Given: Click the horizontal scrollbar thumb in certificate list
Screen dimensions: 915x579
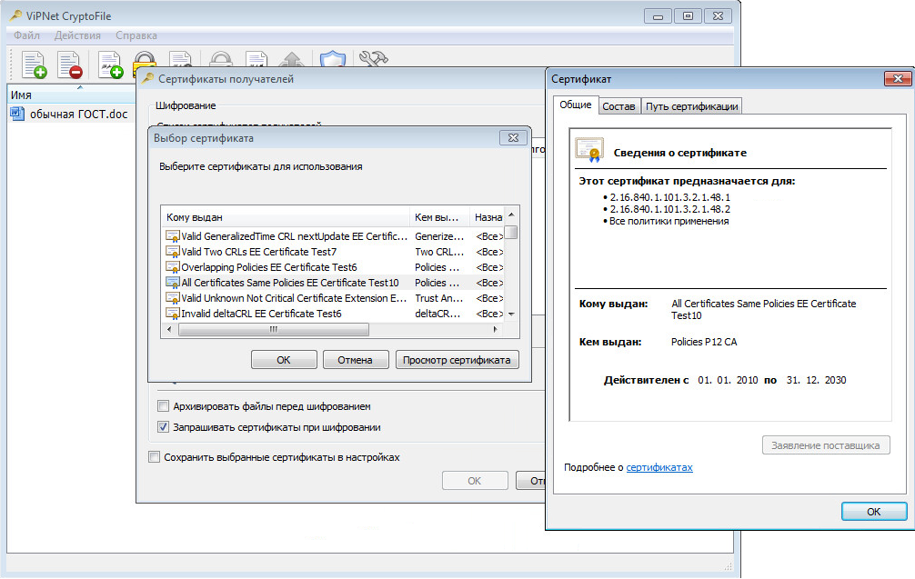Looking at the screenshot, I should [273, 329].
